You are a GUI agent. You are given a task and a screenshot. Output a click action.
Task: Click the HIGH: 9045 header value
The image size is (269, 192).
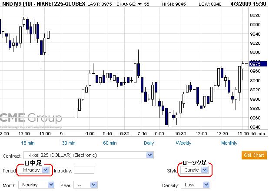[x=174, y=4]
